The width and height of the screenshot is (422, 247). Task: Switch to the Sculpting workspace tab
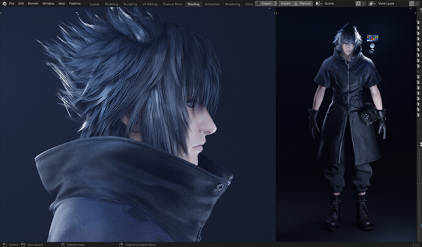[130, 4]
